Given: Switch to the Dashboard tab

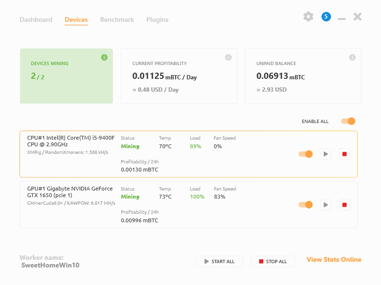Looking at the screenshot, I should 36,19.
